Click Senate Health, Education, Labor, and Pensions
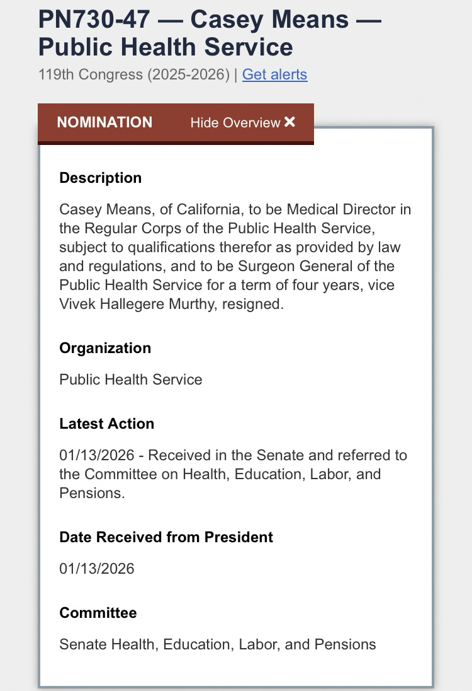Viewport: 472px width, 691px height. pos(218,644)
